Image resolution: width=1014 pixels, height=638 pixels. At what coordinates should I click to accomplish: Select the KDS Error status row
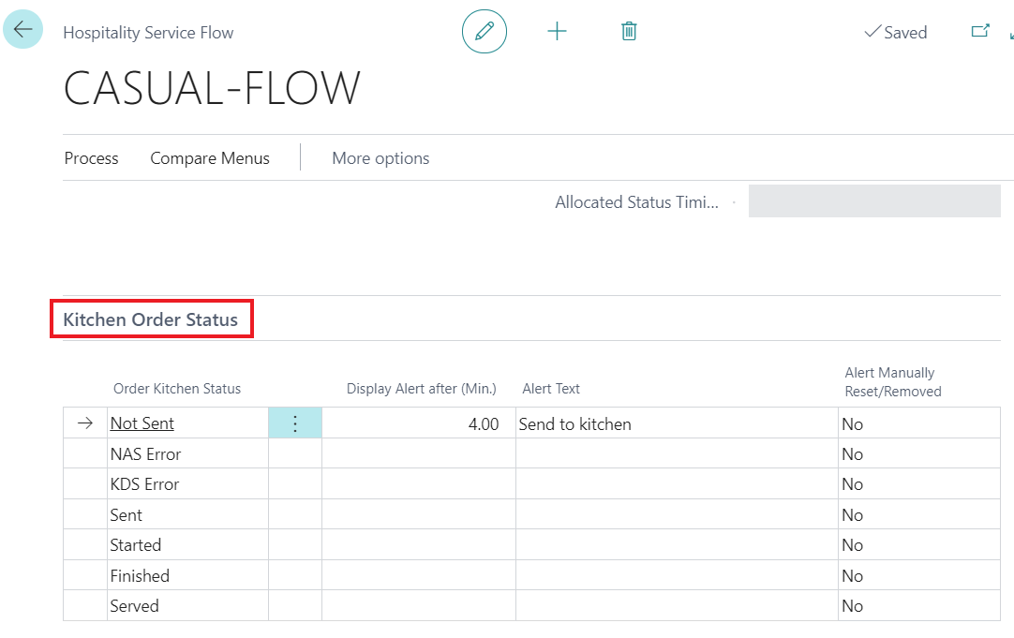144,484
